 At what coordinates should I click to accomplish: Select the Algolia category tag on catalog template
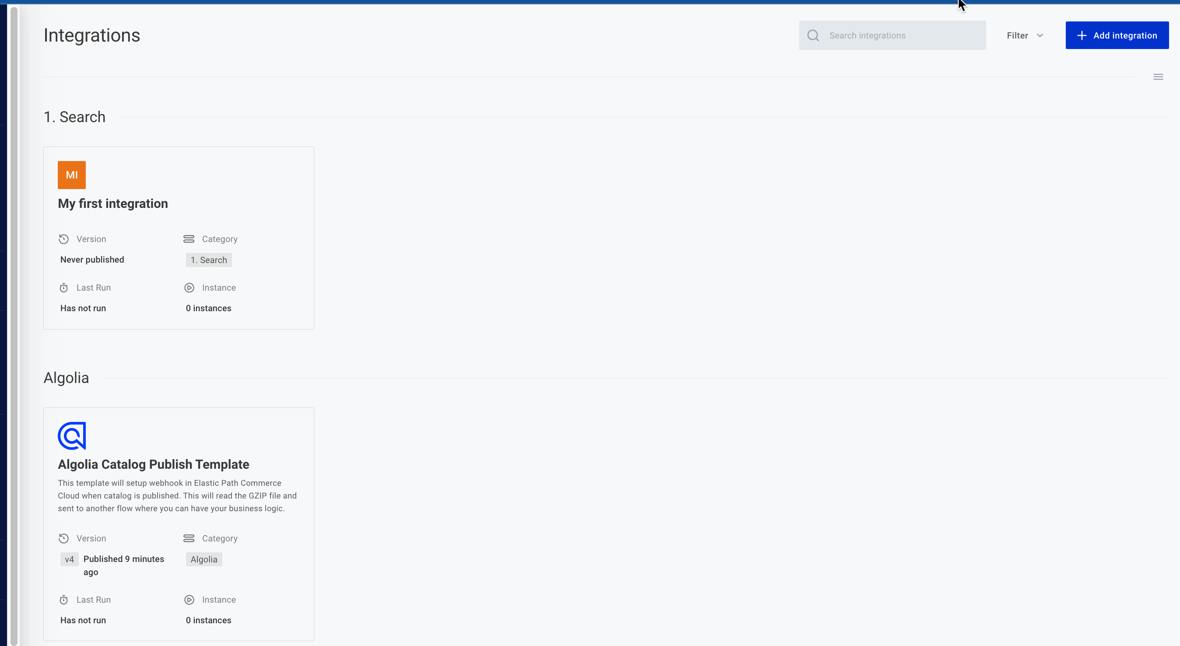click(204, 558)
